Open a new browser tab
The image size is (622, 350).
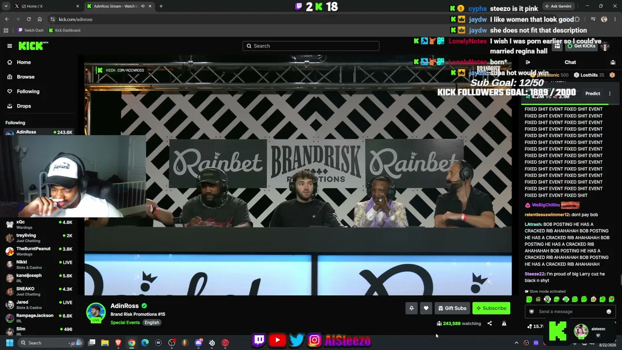161,6
